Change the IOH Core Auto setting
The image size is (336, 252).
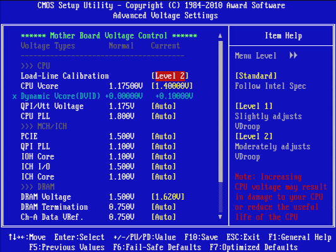tap(163, 156)
